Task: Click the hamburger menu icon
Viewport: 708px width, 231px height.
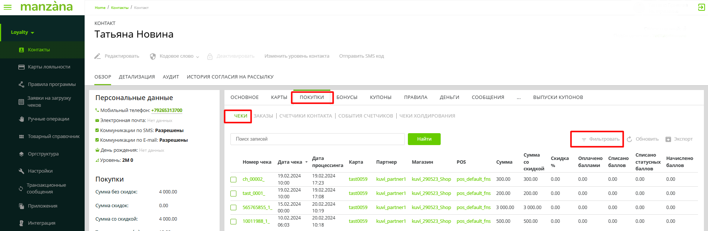Action: (x=7, y=7)
